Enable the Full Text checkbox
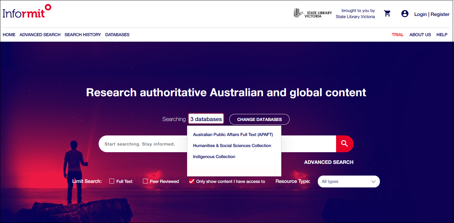The height and width of the screenshot is (223, 454). [x=112, y=181]
